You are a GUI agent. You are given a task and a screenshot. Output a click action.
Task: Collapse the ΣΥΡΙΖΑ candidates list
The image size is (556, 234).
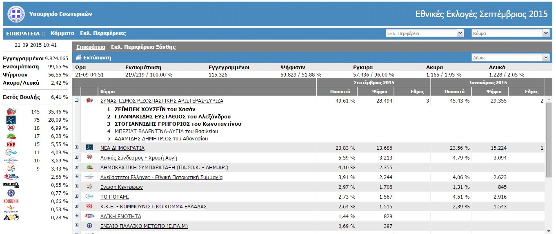[x=76, y=100]
